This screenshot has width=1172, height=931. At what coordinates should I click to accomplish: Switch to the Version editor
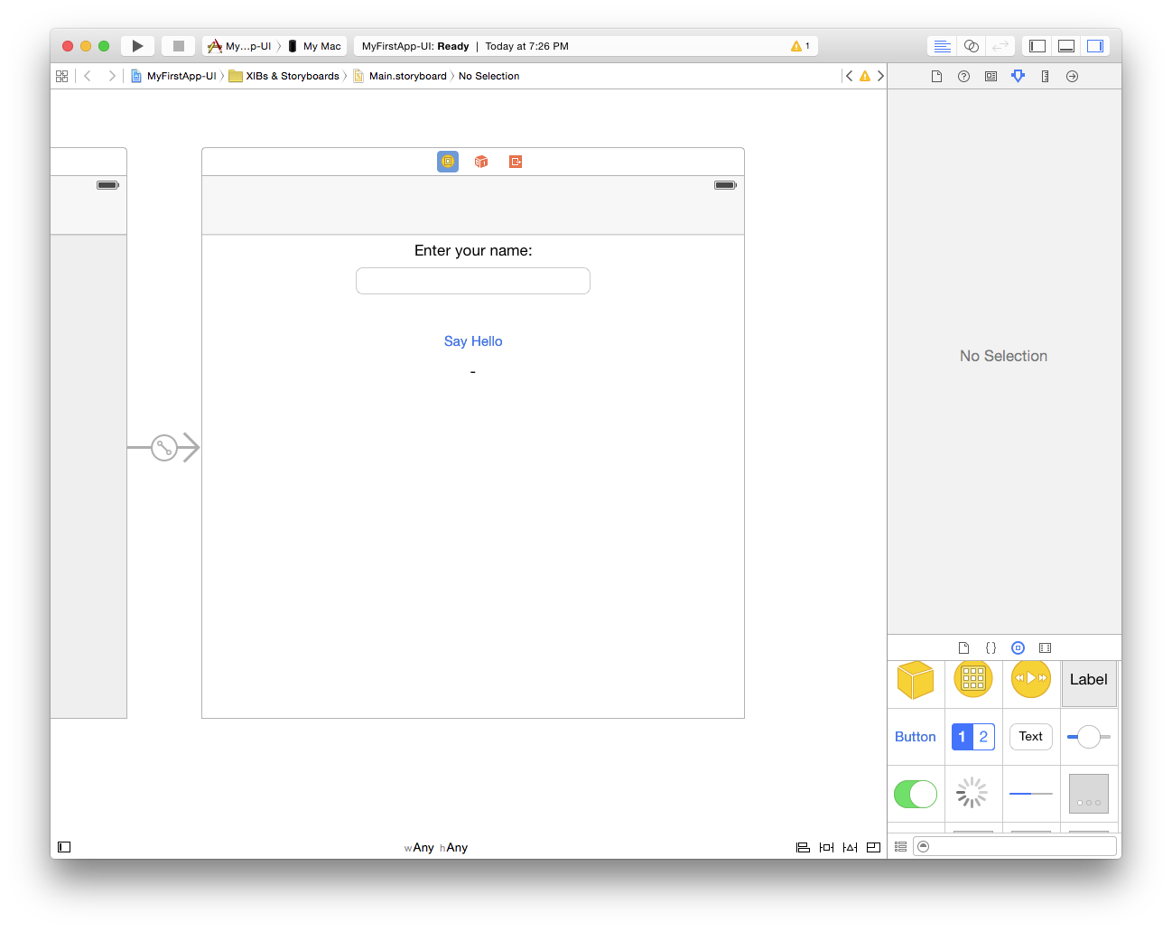coord(1000,46)
